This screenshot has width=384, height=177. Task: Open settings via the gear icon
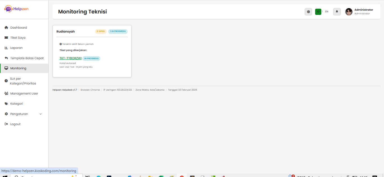coord(308,12)
